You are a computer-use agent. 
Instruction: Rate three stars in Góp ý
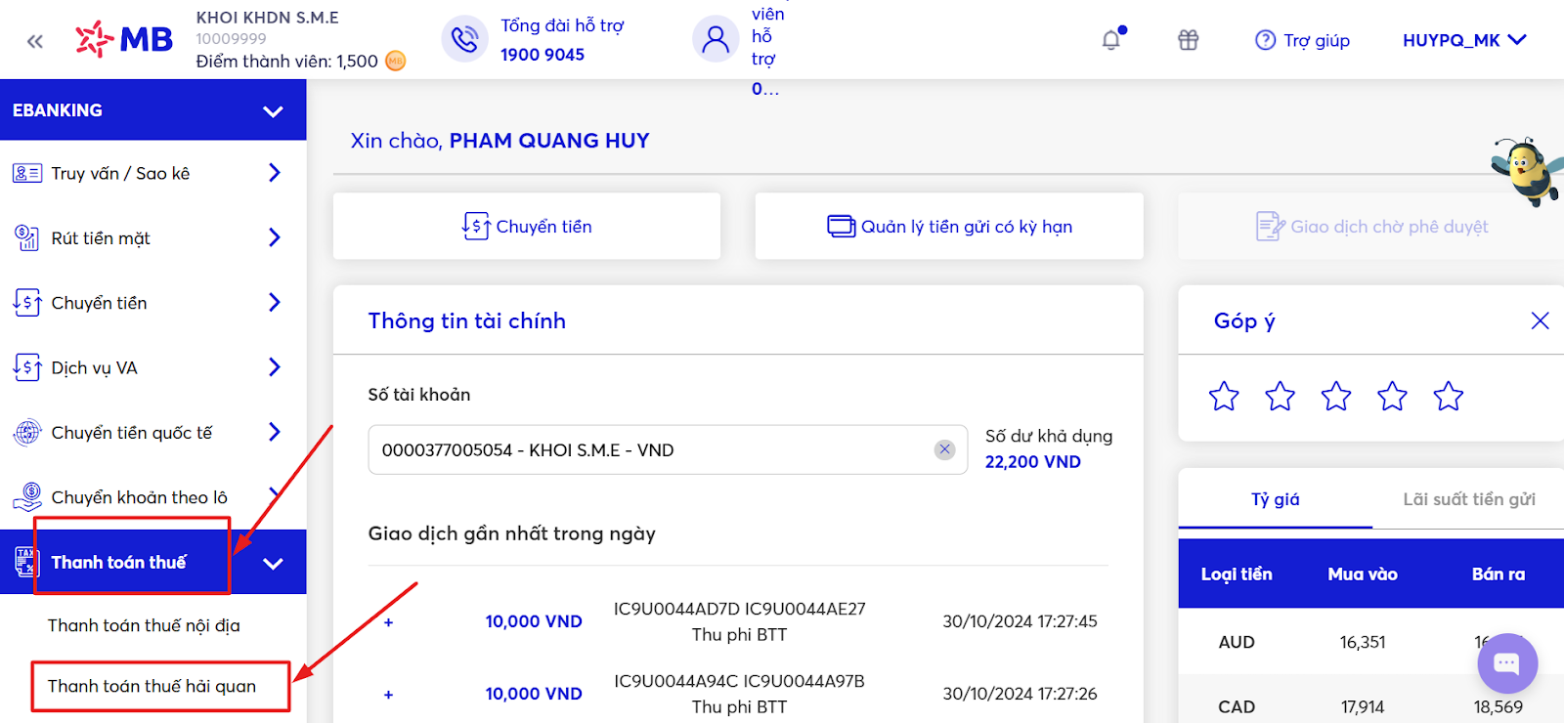(x=1336, y=396)
